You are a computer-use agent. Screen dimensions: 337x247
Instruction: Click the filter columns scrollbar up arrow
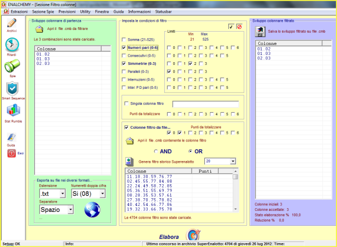[235, 171]
